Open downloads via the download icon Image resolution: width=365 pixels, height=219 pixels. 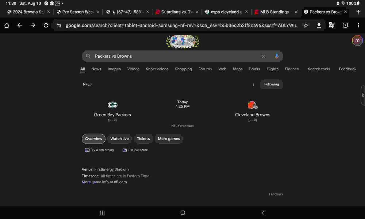click(319, 26)
